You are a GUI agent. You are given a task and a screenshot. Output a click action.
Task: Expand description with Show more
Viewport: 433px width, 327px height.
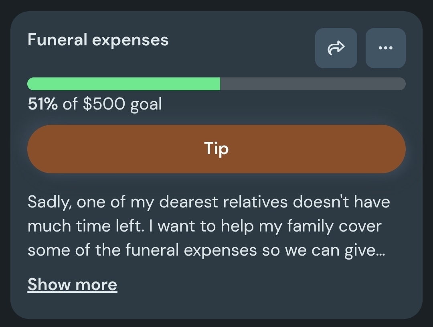pyautogui.click(x=72, y=284)
